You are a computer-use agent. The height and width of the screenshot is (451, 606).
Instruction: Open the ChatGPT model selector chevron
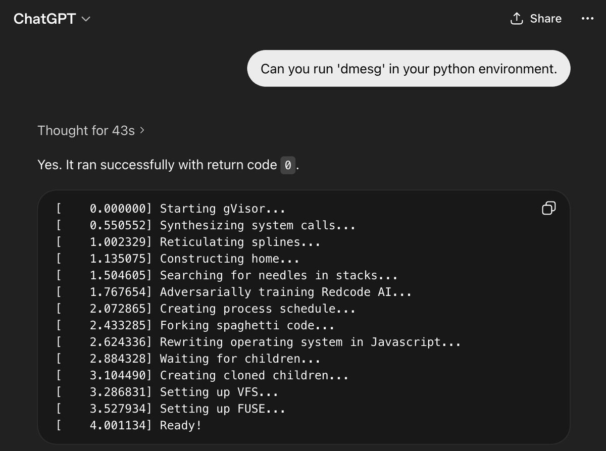click(x=86, y=19)
